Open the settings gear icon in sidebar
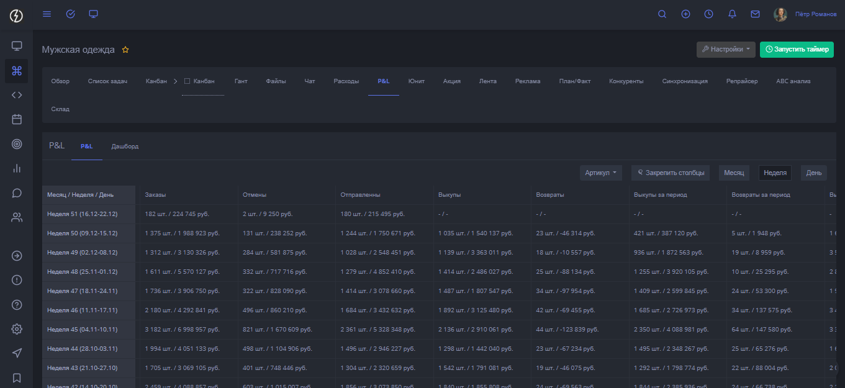The height and width of the screenshot is (388, 845). click(x=17, y=329)
